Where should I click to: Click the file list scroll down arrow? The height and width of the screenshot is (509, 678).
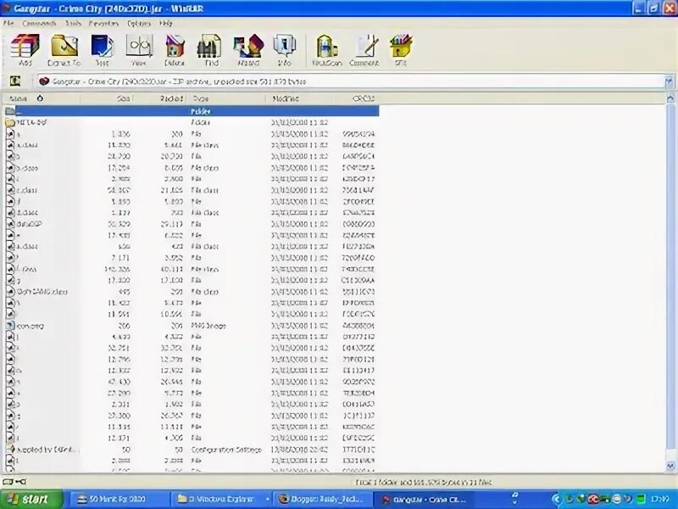coord(670,467)
